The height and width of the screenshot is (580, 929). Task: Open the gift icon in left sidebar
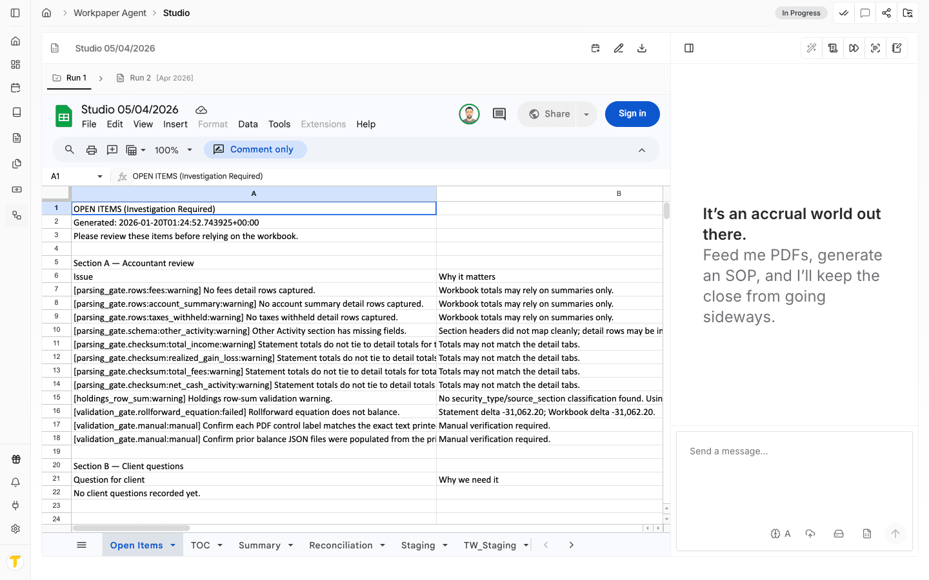[15, 459]
